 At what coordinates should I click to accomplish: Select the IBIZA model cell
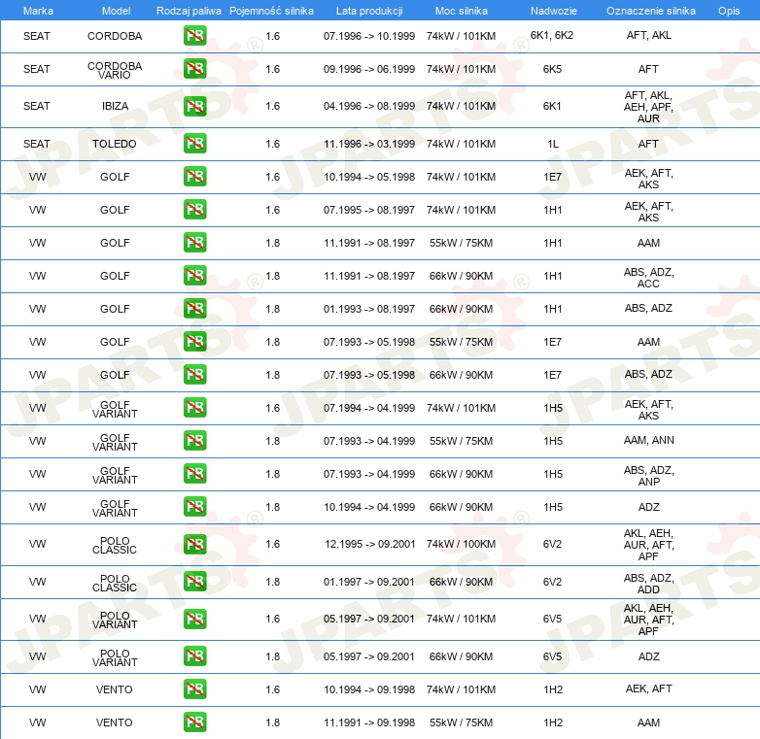pyautogui.click(x=115, y=106)
